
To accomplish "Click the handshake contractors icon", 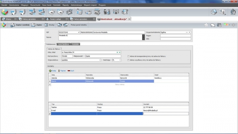I will click(x=107, y=12).
